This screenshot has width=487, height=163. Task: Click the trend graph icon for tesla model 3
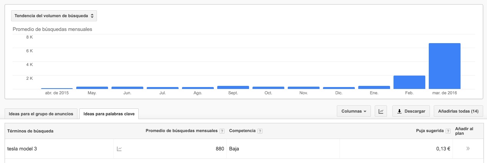point(120,149)
